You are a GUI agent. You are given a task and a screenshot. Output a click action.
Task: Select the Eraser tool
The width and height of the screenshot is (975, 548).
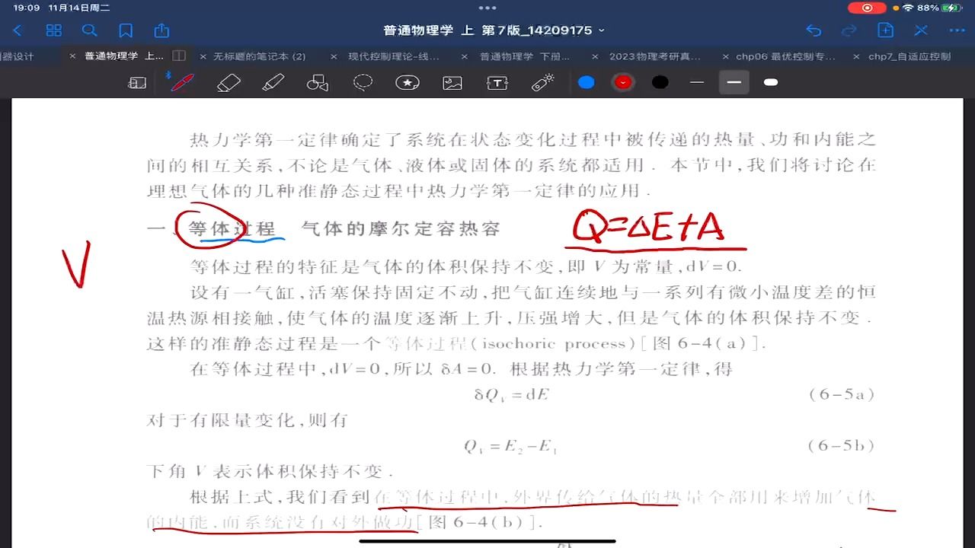click(229, 83)
